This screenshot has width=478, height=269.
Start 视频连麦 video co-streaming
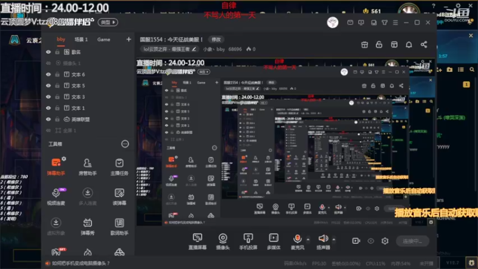[56, 197]
